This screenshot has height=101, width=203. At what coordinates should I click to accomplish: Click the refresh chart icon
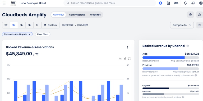130,59
